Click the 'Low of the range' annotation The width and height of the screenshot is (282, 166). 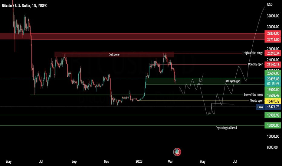253,94
